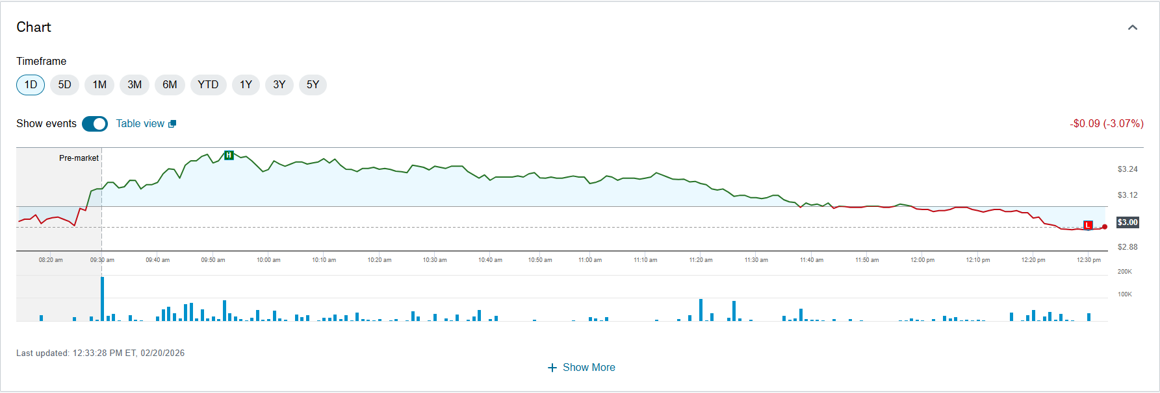The image size is (1160, 393).
Task: Select the 5D timeframe
Action: click(64, 85)
